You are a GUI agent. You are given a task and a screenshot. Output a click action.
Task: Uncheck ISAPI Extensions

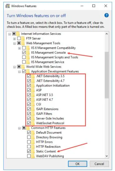[x=29, y=109]
